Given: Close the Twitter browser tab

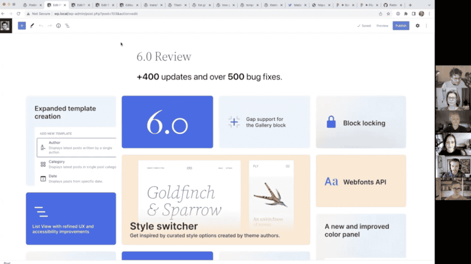Looking at the screenshot, I should click(x=305, y=5).
